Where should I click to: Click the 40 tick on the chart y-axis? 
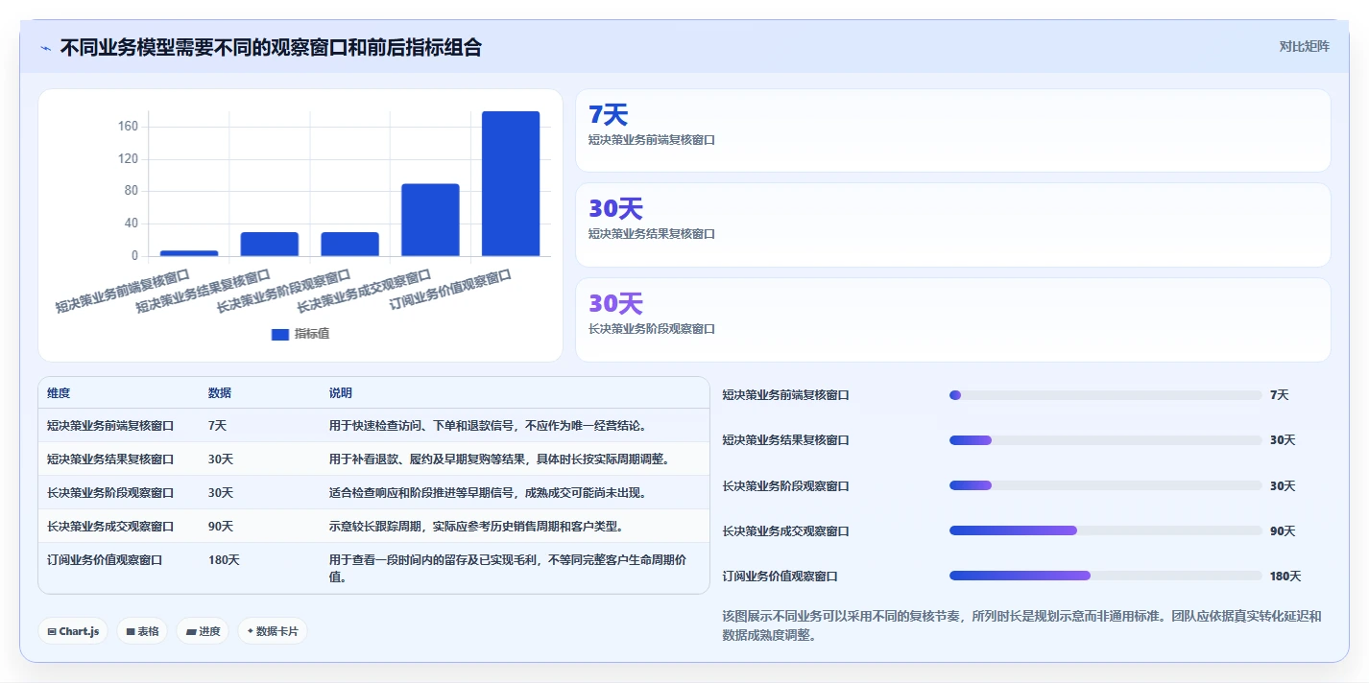(x=132, y=224)
